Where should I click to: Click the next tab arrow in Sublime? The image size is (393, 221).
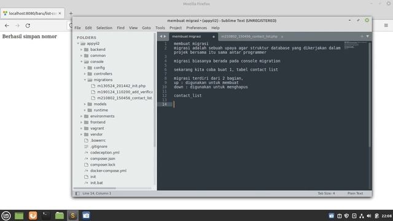pyautogui.click(x=165, y=36)
